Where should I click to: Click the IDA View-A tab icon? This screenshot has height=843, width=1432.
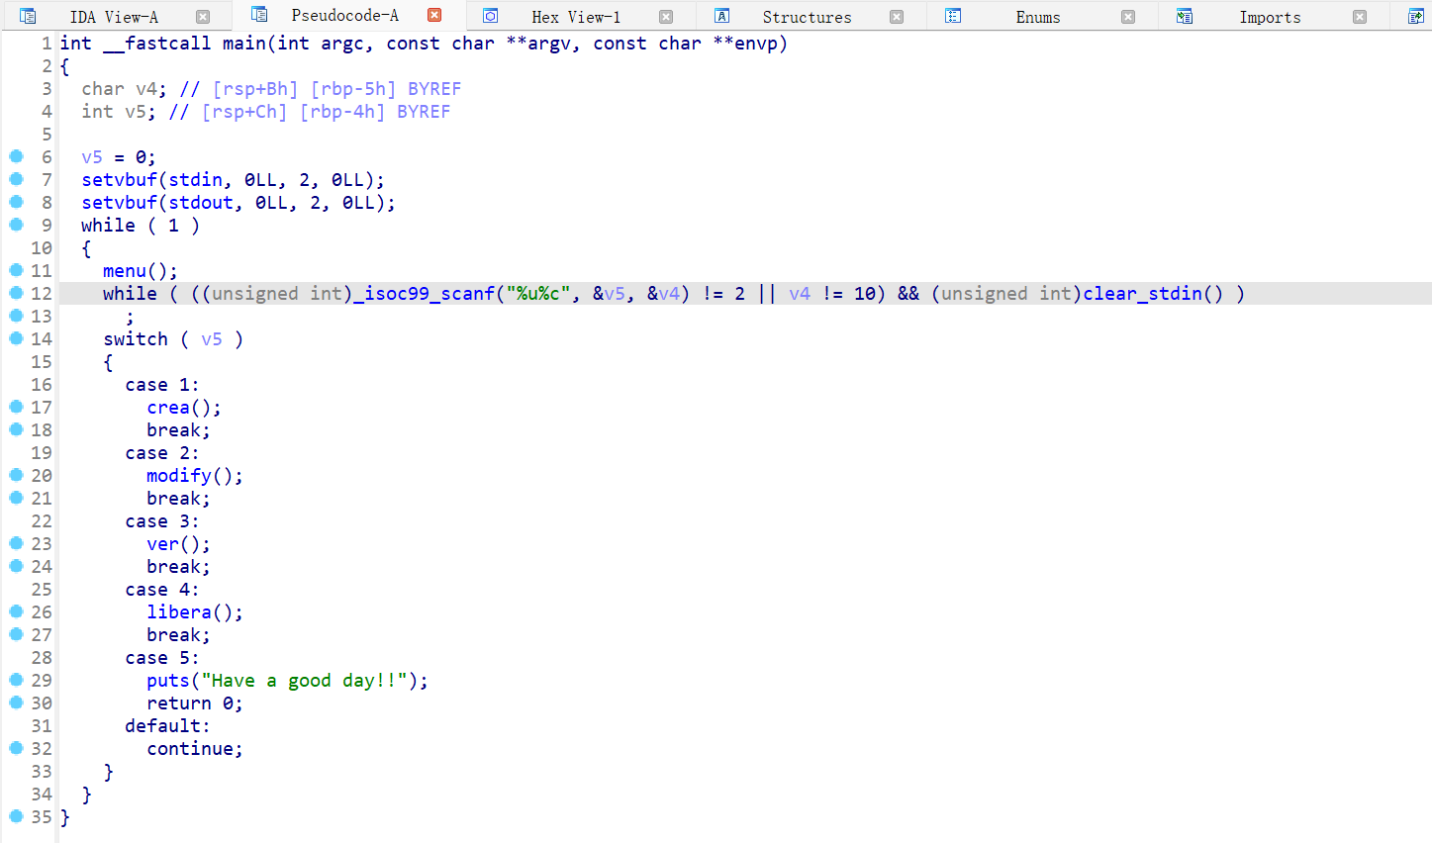tap(28, 16)
